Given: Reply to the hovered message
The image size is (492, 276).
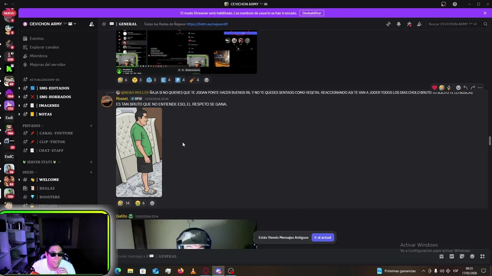Looking at the screenshot, I should pos(465,88).
